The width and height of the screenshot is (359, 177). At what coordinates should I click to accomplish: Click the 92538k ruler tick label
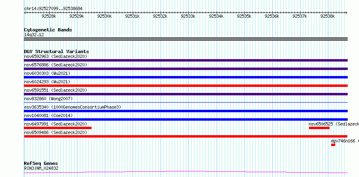(x=328, y=16)
